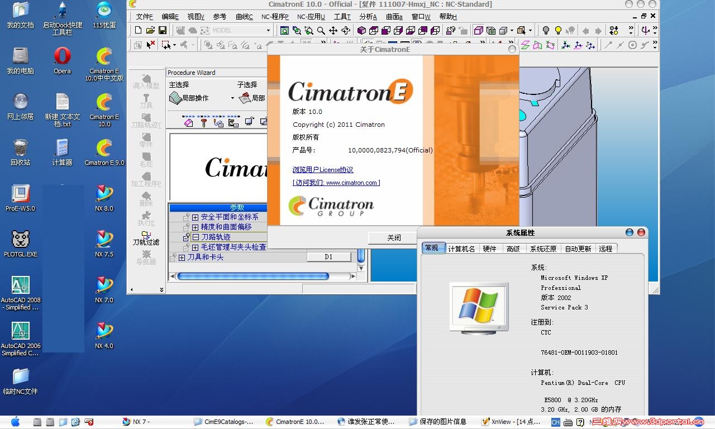Screen dimensions: 715x429
Task: Click the blue horizontal scrollbar in parameters panel
Action: coord(253,276)
